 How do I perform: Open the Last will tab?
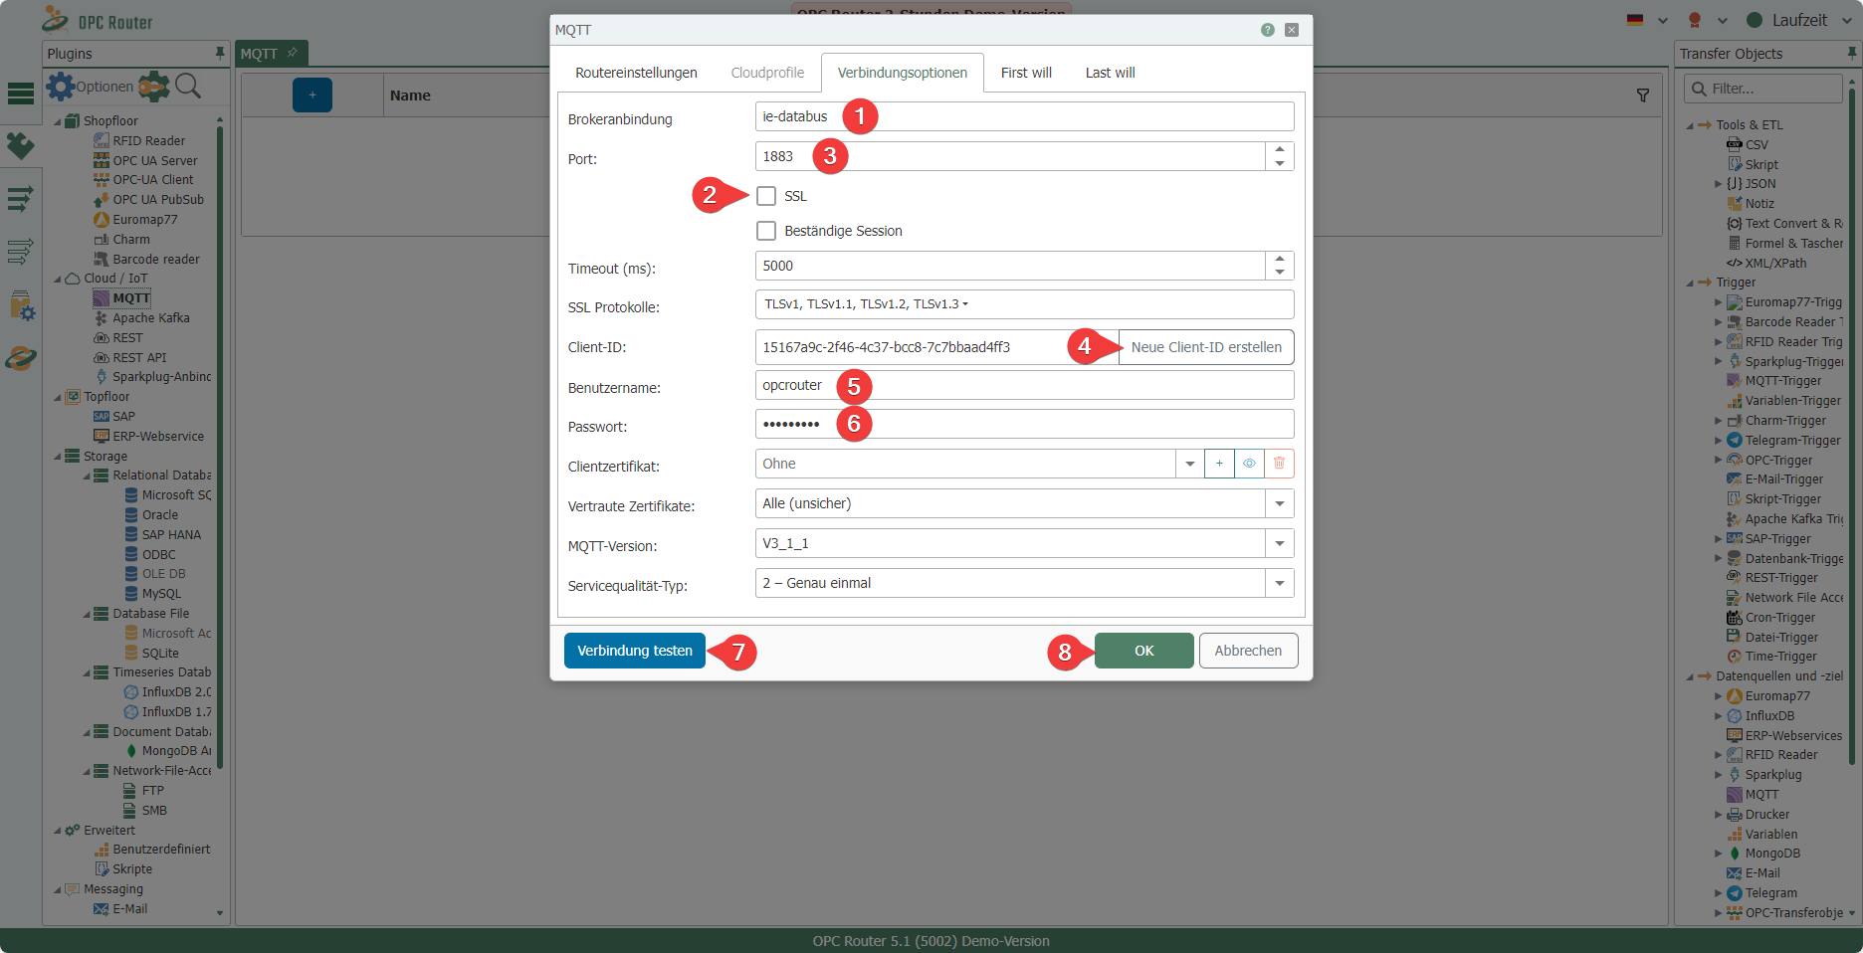tap(1110, 73)
